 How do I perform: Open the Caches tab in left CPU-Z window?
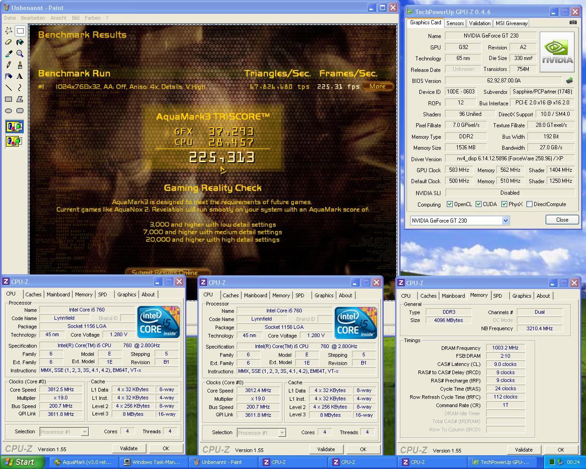[33, 294]
